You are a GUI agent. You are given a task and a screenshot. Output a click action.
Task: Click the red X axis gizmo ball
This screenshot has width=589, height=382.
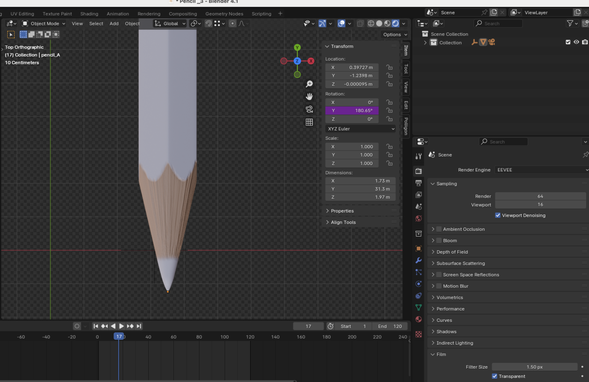coord(311,61)
